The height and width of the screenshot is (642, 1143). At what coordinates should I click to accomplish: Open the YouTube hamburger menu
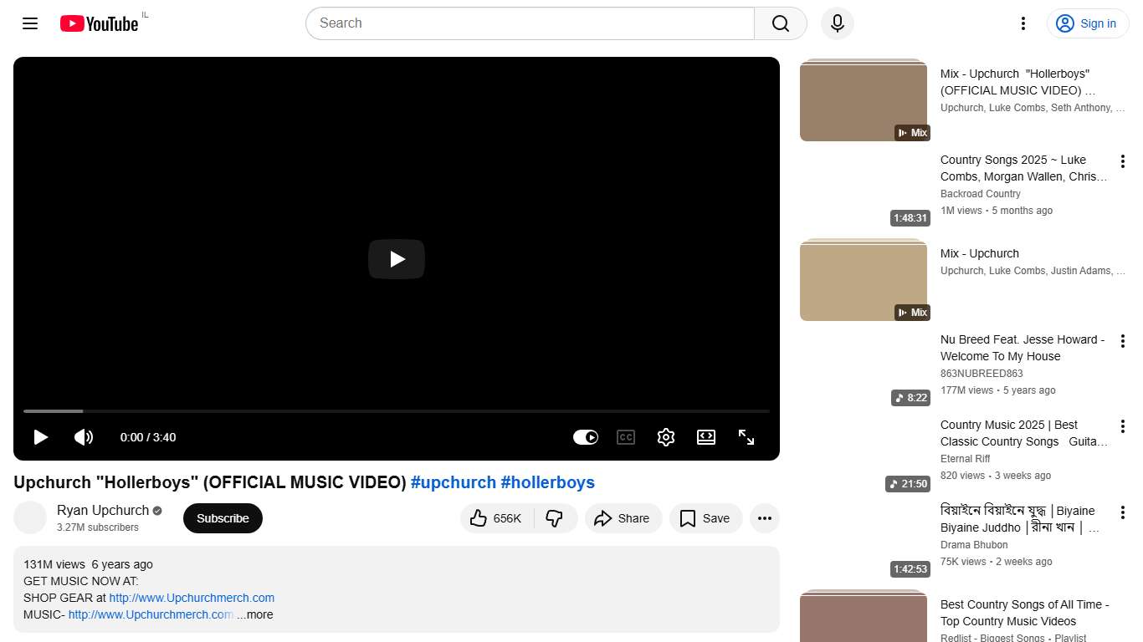pyautogui.click(x=29, y=23)
